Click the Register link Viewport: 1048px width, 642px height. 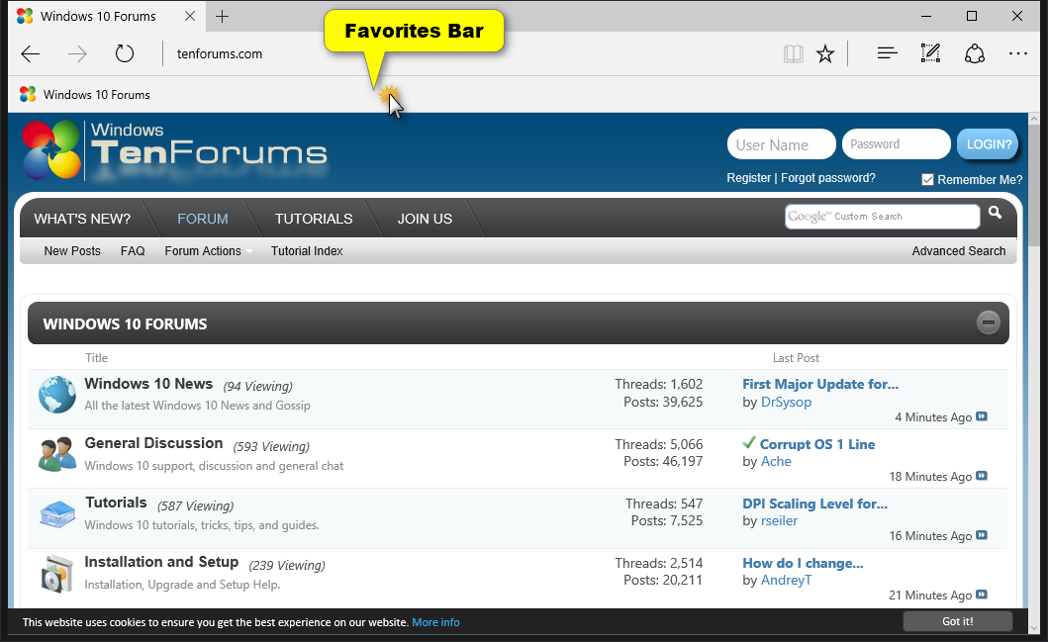tap(748, 178)
